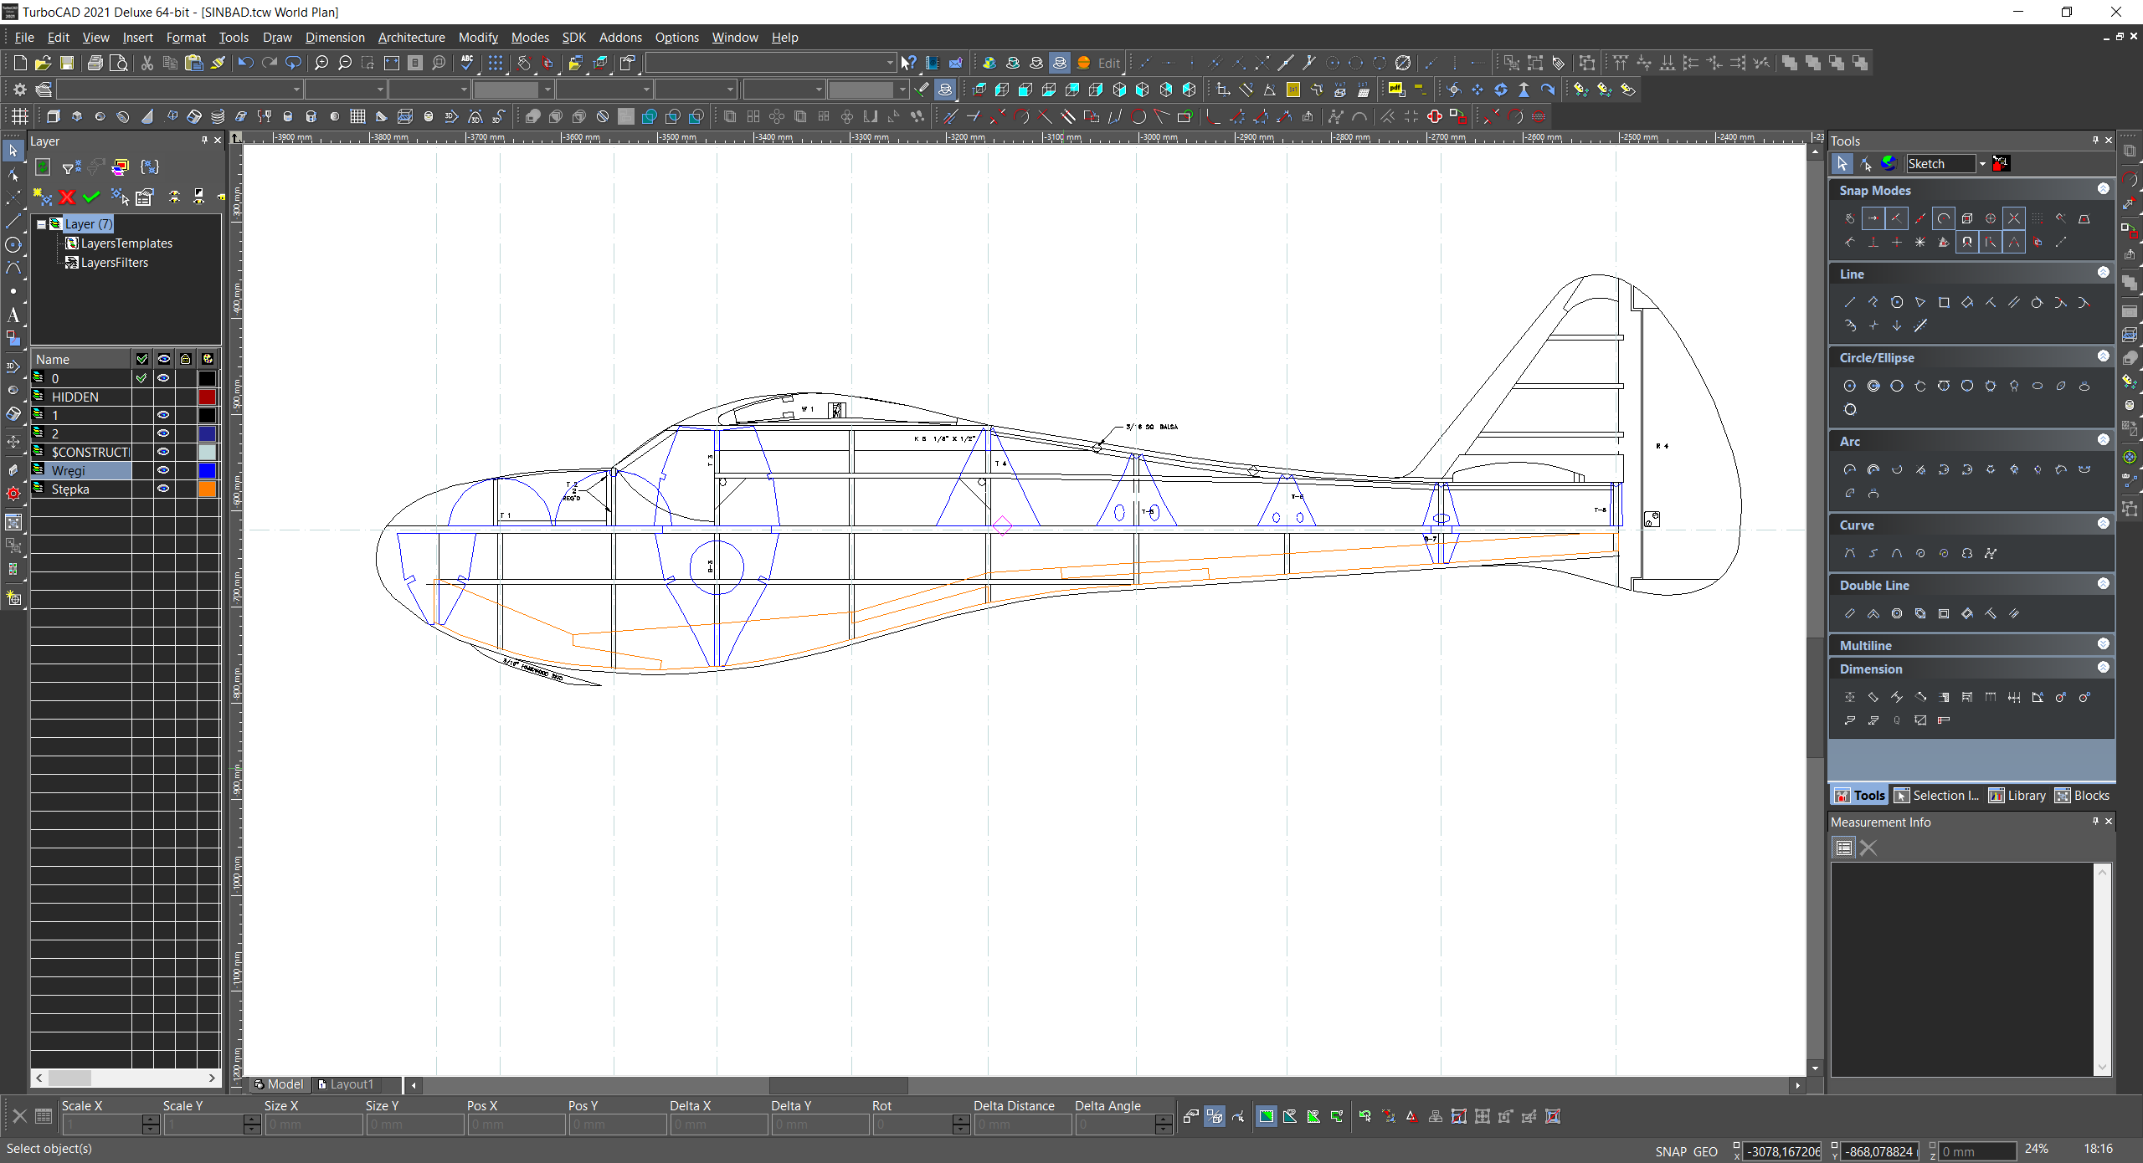Viewport: 2143px width, 1163px height.
Task: Toggle visibility of Stępka layer
Action: (x=163, y=489)
